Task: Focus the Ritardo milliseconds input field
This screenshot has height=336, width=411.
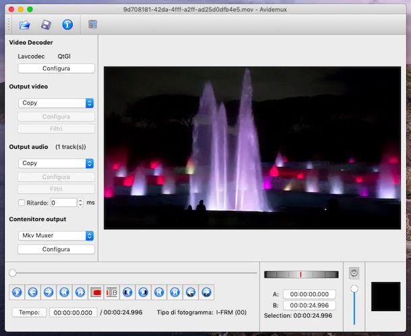Action: pyautogui.click(x=64, y=203)
